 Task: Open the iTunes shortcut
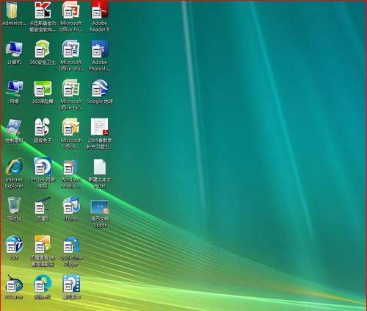click(x=71, y=205)
